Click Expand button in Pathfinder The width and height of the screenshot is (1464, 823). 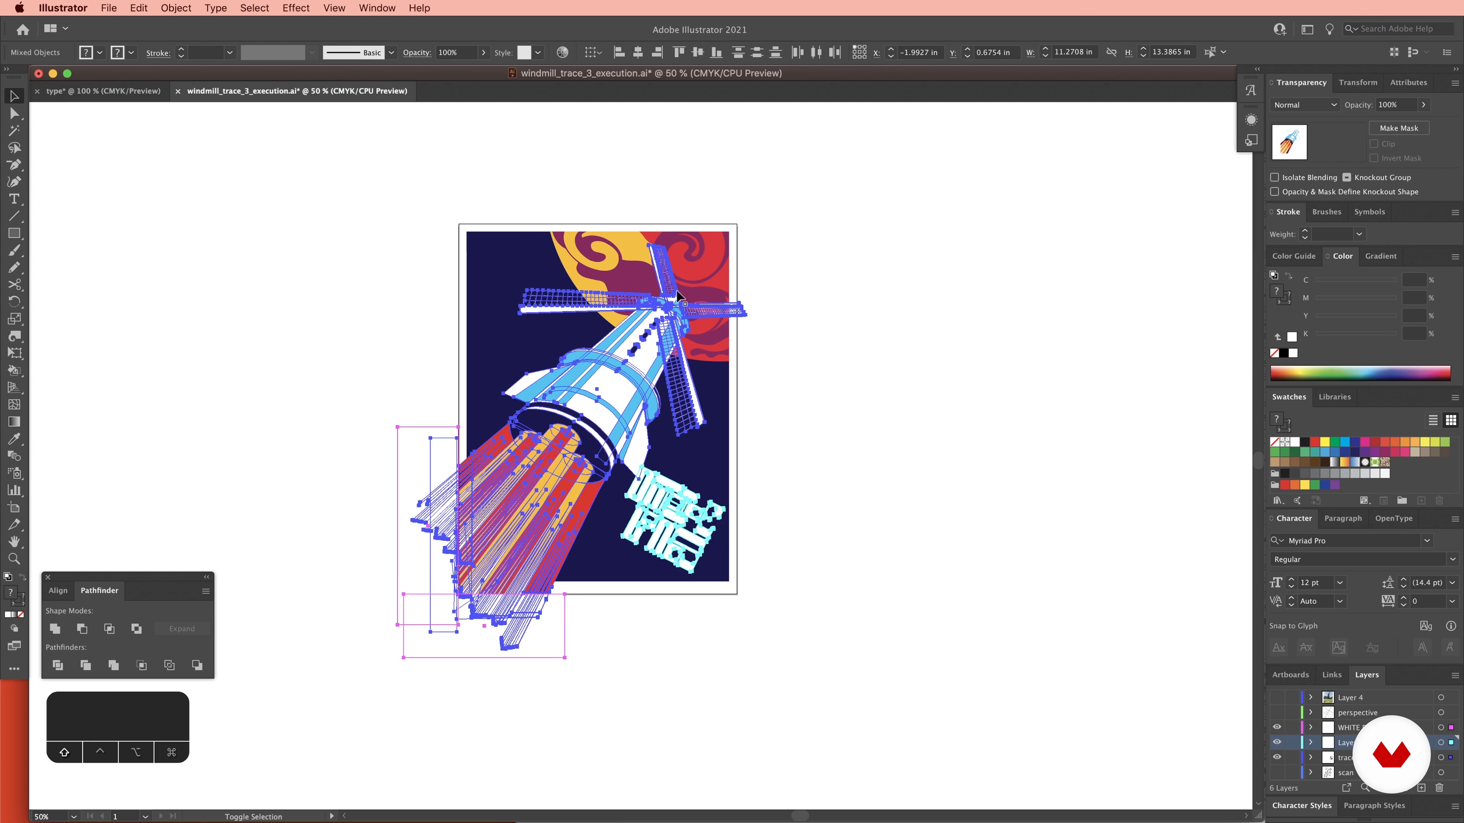tap(182, 628)
